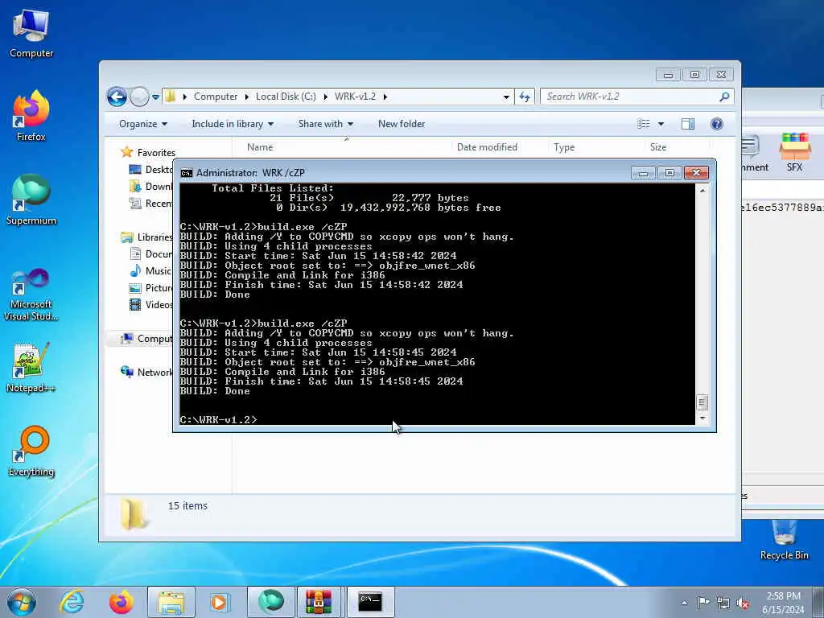
Task: Open Windows Media Player from taskbar
Action: (x=220, y=602)
